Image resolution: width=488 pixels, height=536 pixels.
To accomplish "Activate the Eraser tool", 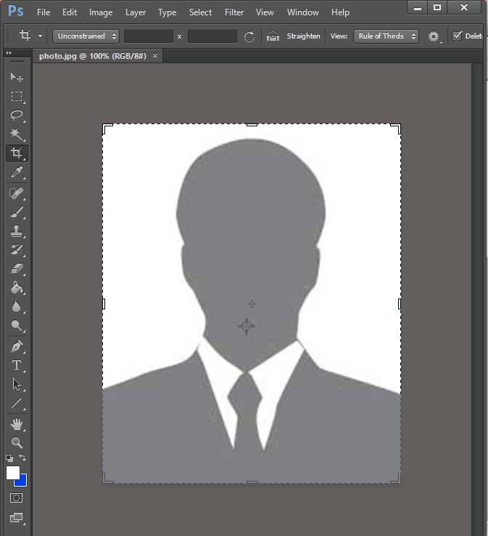I will point(17,269).
